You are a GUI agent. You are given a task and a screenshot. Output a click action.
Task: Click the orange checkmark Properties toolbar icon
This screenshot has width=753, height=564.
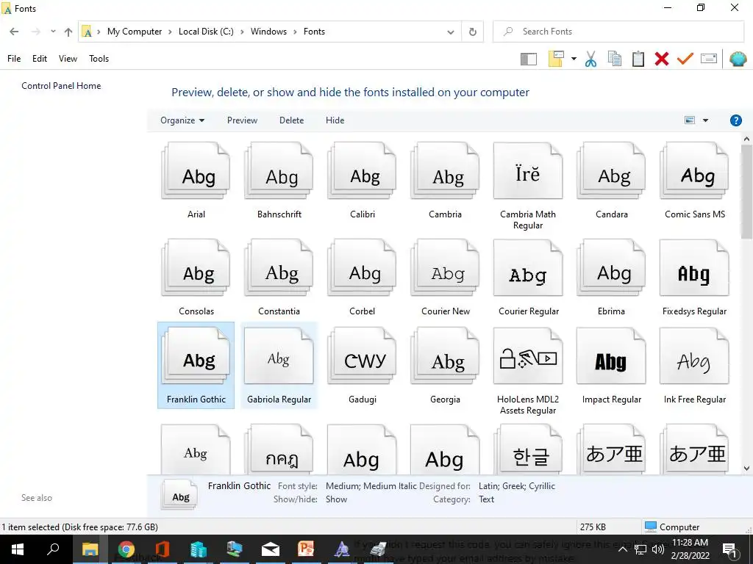(x=685, y=59)
